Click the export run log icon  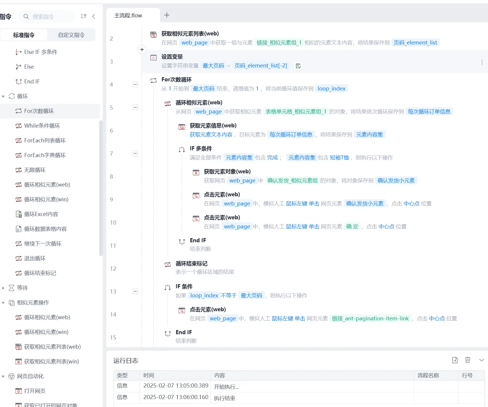click(x=454, y=360)
